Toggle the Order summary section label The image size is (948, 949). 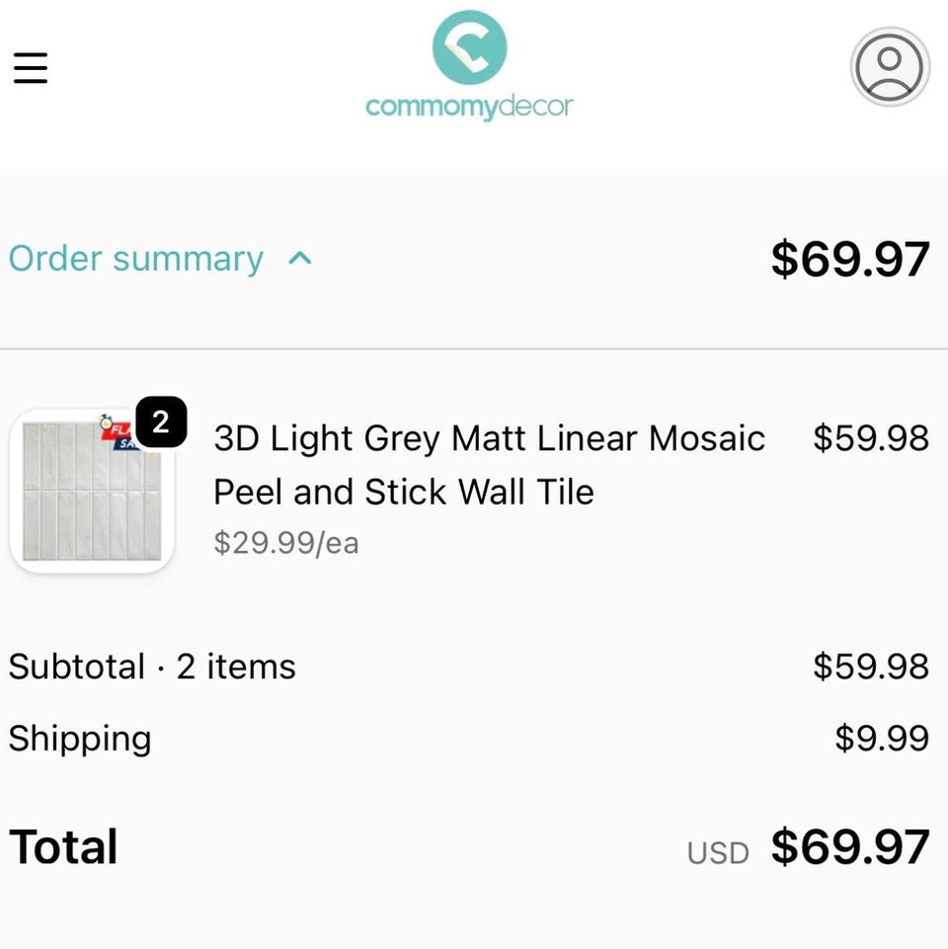click(x=136, y=259)
